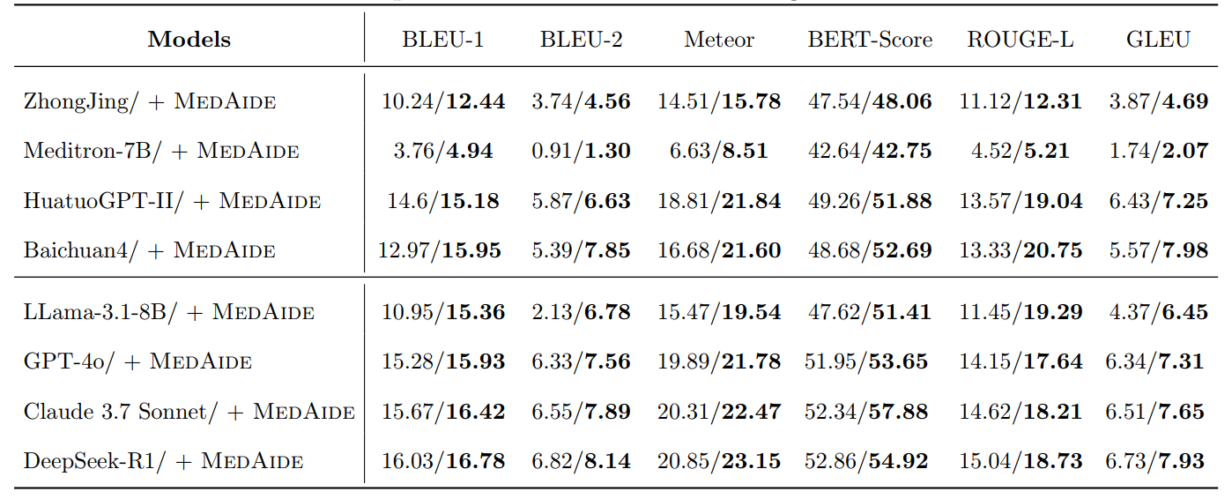Select the HuatuoGPT-II/ + MedAide row label

click(x=172, y=201)
